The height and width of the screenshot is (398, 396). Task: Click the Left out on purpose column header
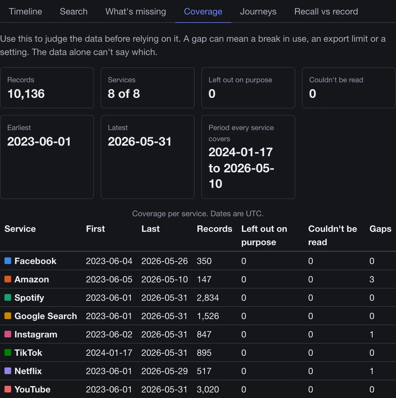pos(264,235)
